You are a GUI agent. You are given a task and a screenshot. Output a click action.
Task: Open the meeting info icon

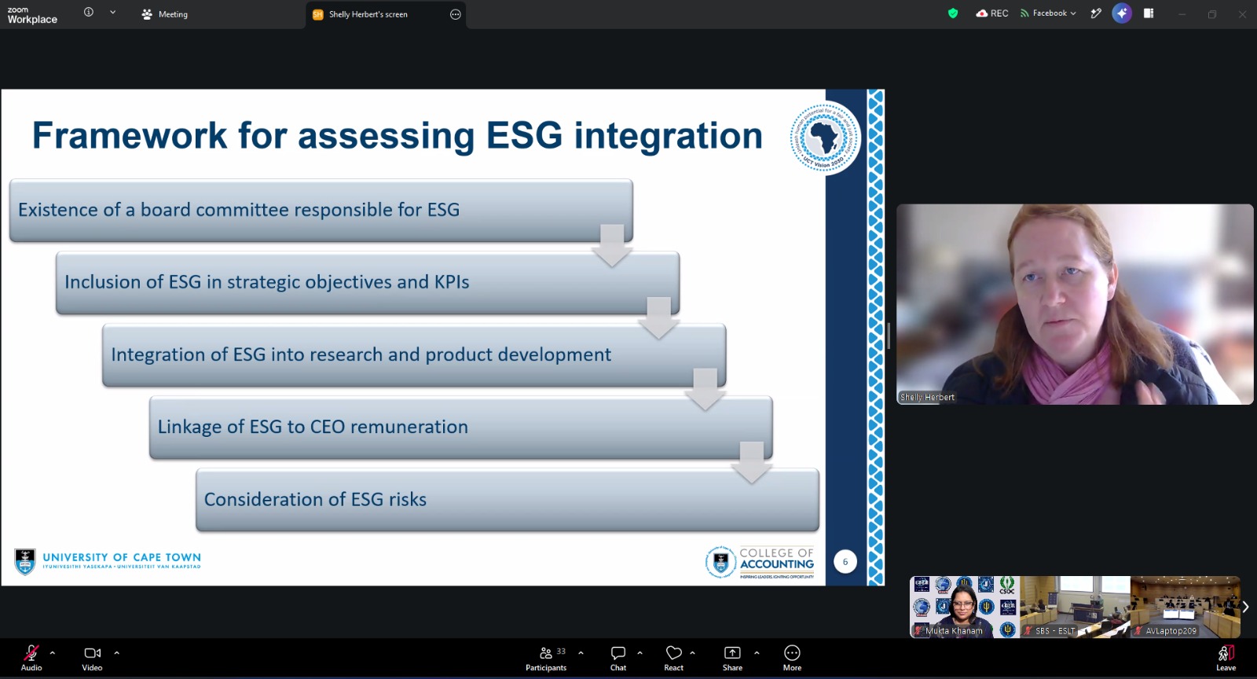click(89, 13)
